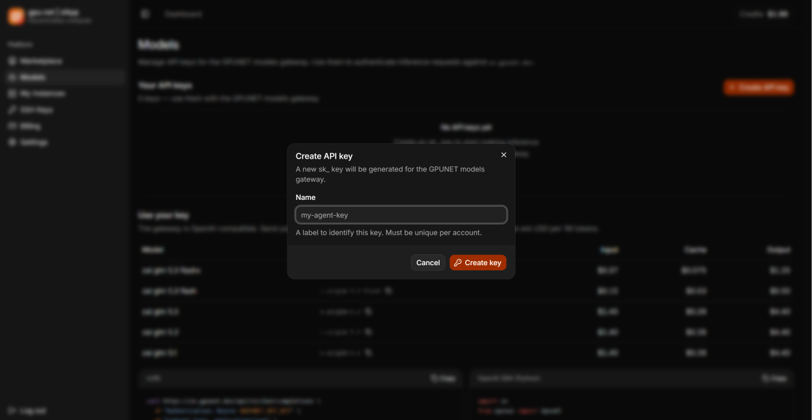
Task: Focus the Name input field
Action: click(401, 214)
